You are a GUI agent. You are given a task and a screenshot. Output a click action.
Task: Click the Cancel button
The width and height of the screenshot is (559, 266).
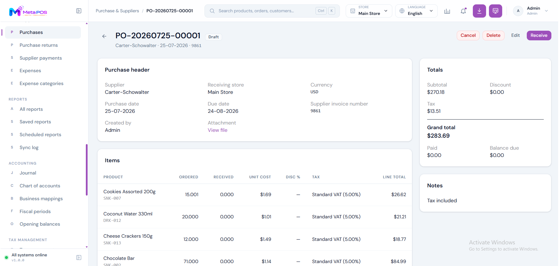[x=468, y=35]
